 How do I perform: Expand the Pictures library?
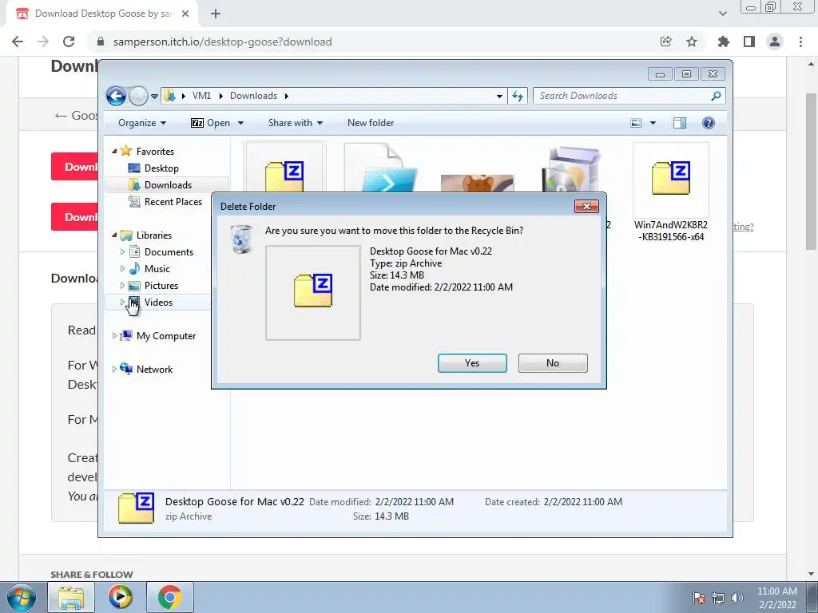coord(122,286)
